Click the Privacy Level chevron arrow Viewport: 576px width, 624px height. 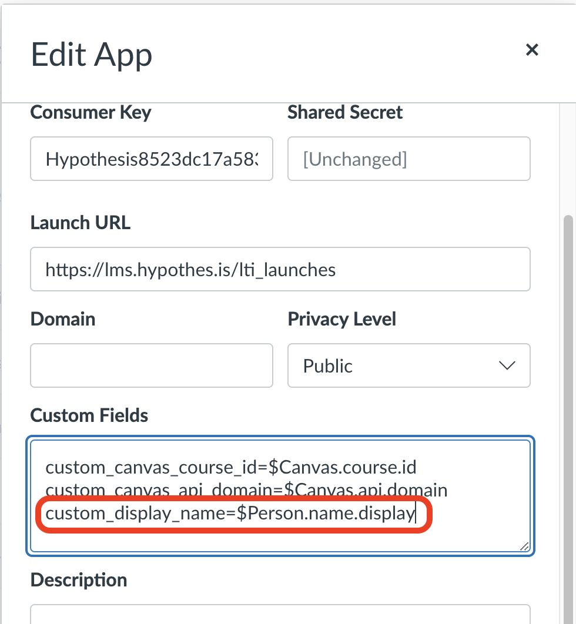point(507,365)
